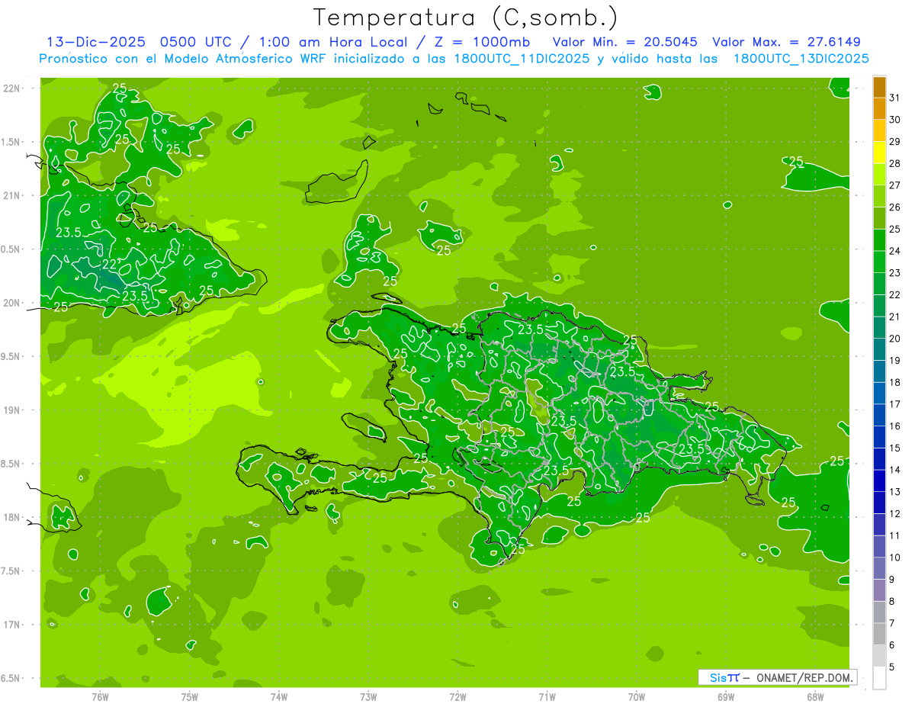Screen dimensions: 915x707
Task: Click the 76W longitude axis label
Action: [x=100, y=696]
